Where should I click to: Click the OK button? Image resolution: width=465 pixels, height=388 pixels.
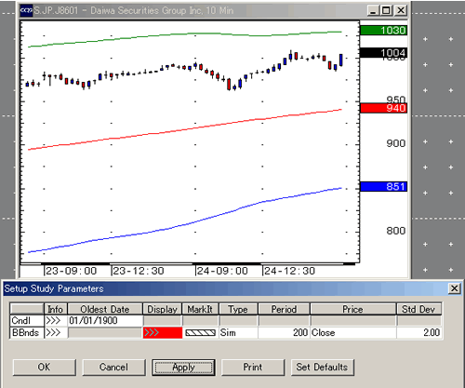pos(45,368)
